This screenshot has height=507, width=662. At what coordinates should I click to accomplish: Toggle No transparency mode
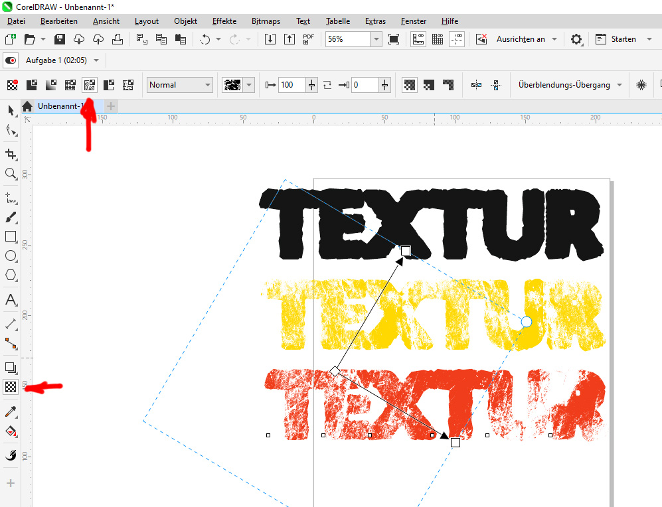point(13,85)
